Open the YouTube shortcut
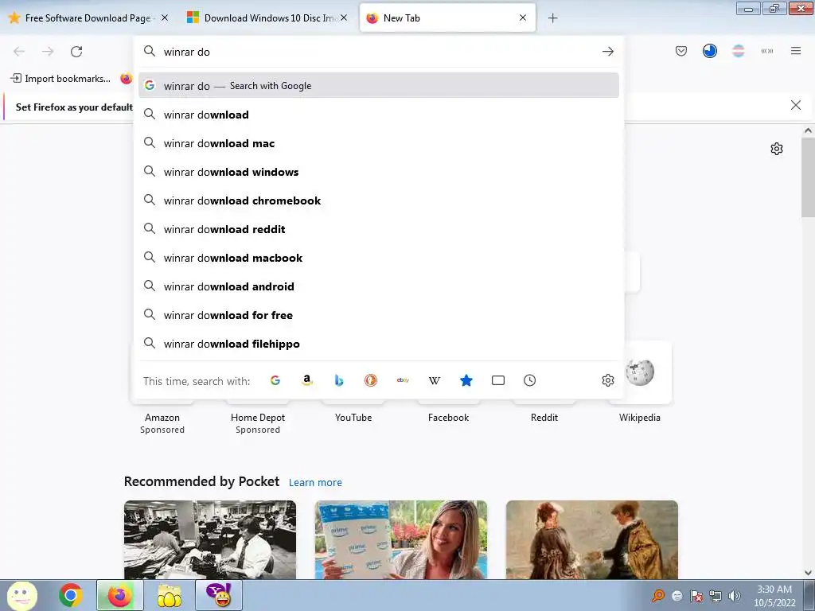 click(353, 417)
